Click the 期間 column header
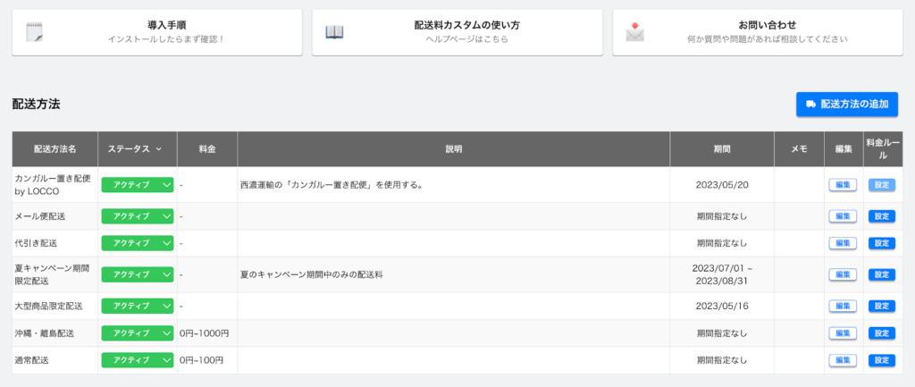Image resolution: width=915 pixels, height=387 pixels. [x=722, y=149]
